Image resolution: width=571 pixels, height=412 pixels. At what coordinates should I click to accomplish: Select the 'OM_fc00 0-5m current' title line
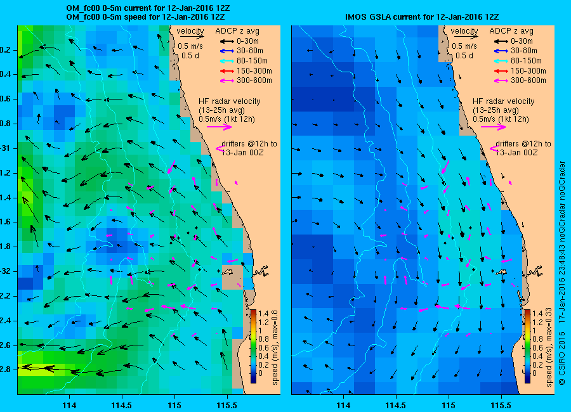(x=148, y=8)
